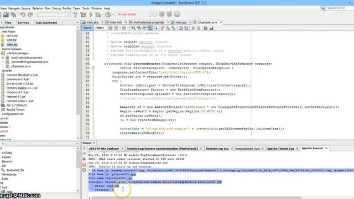
Task: Select Apache Tomcat library node
Action: pyautogui.click(x=15, y=109)
